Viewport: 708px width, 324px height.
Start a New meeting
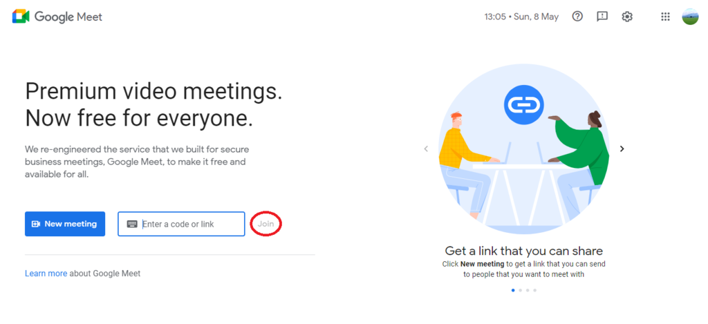[x=65, y=224]
